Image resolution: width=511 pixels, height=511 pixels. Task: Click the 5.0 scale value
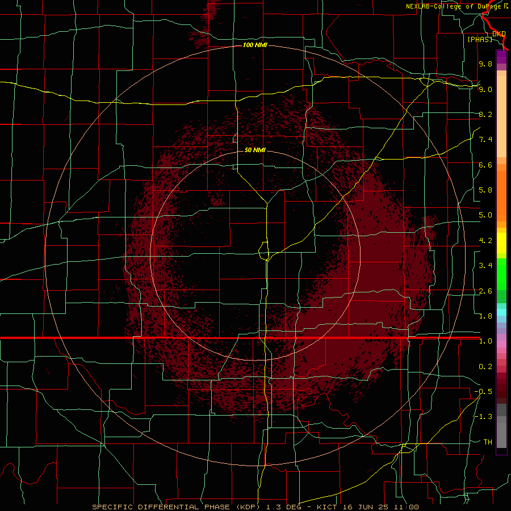click(485, 215)
